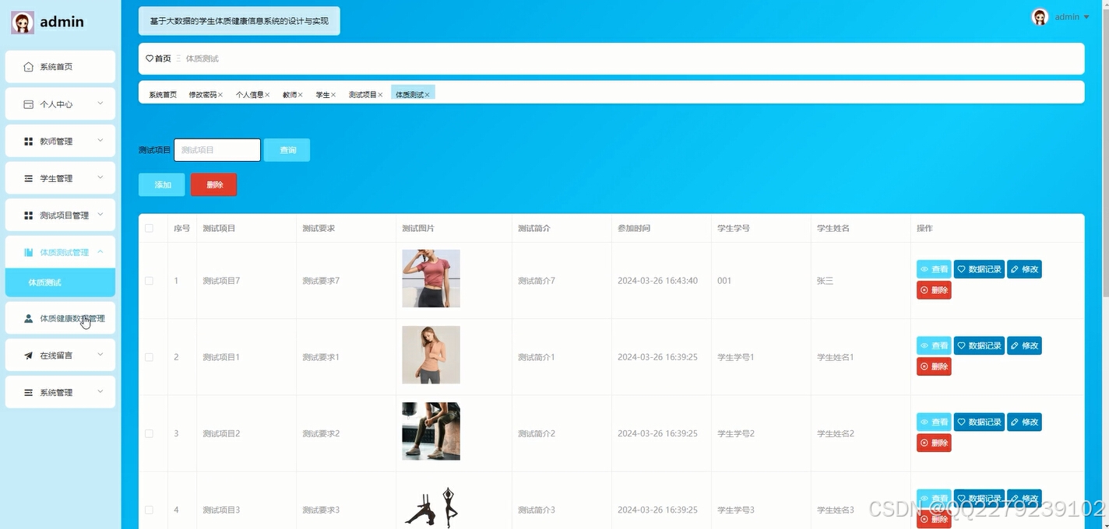Switch to the 教师 tab

tap(288, 93)
